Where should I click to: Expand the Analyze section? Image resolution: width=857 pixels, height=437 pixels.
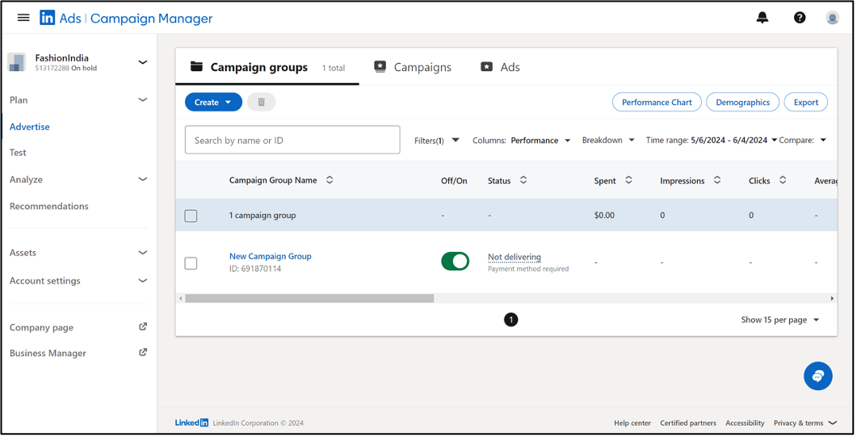tap(143, 179)
